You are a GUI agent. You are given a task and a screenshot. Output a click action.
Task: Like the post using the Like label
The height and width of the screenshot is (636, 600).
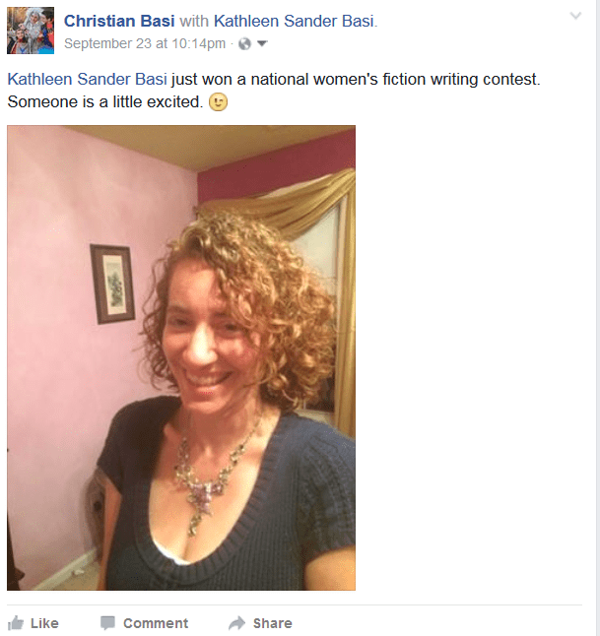[44, 623]
